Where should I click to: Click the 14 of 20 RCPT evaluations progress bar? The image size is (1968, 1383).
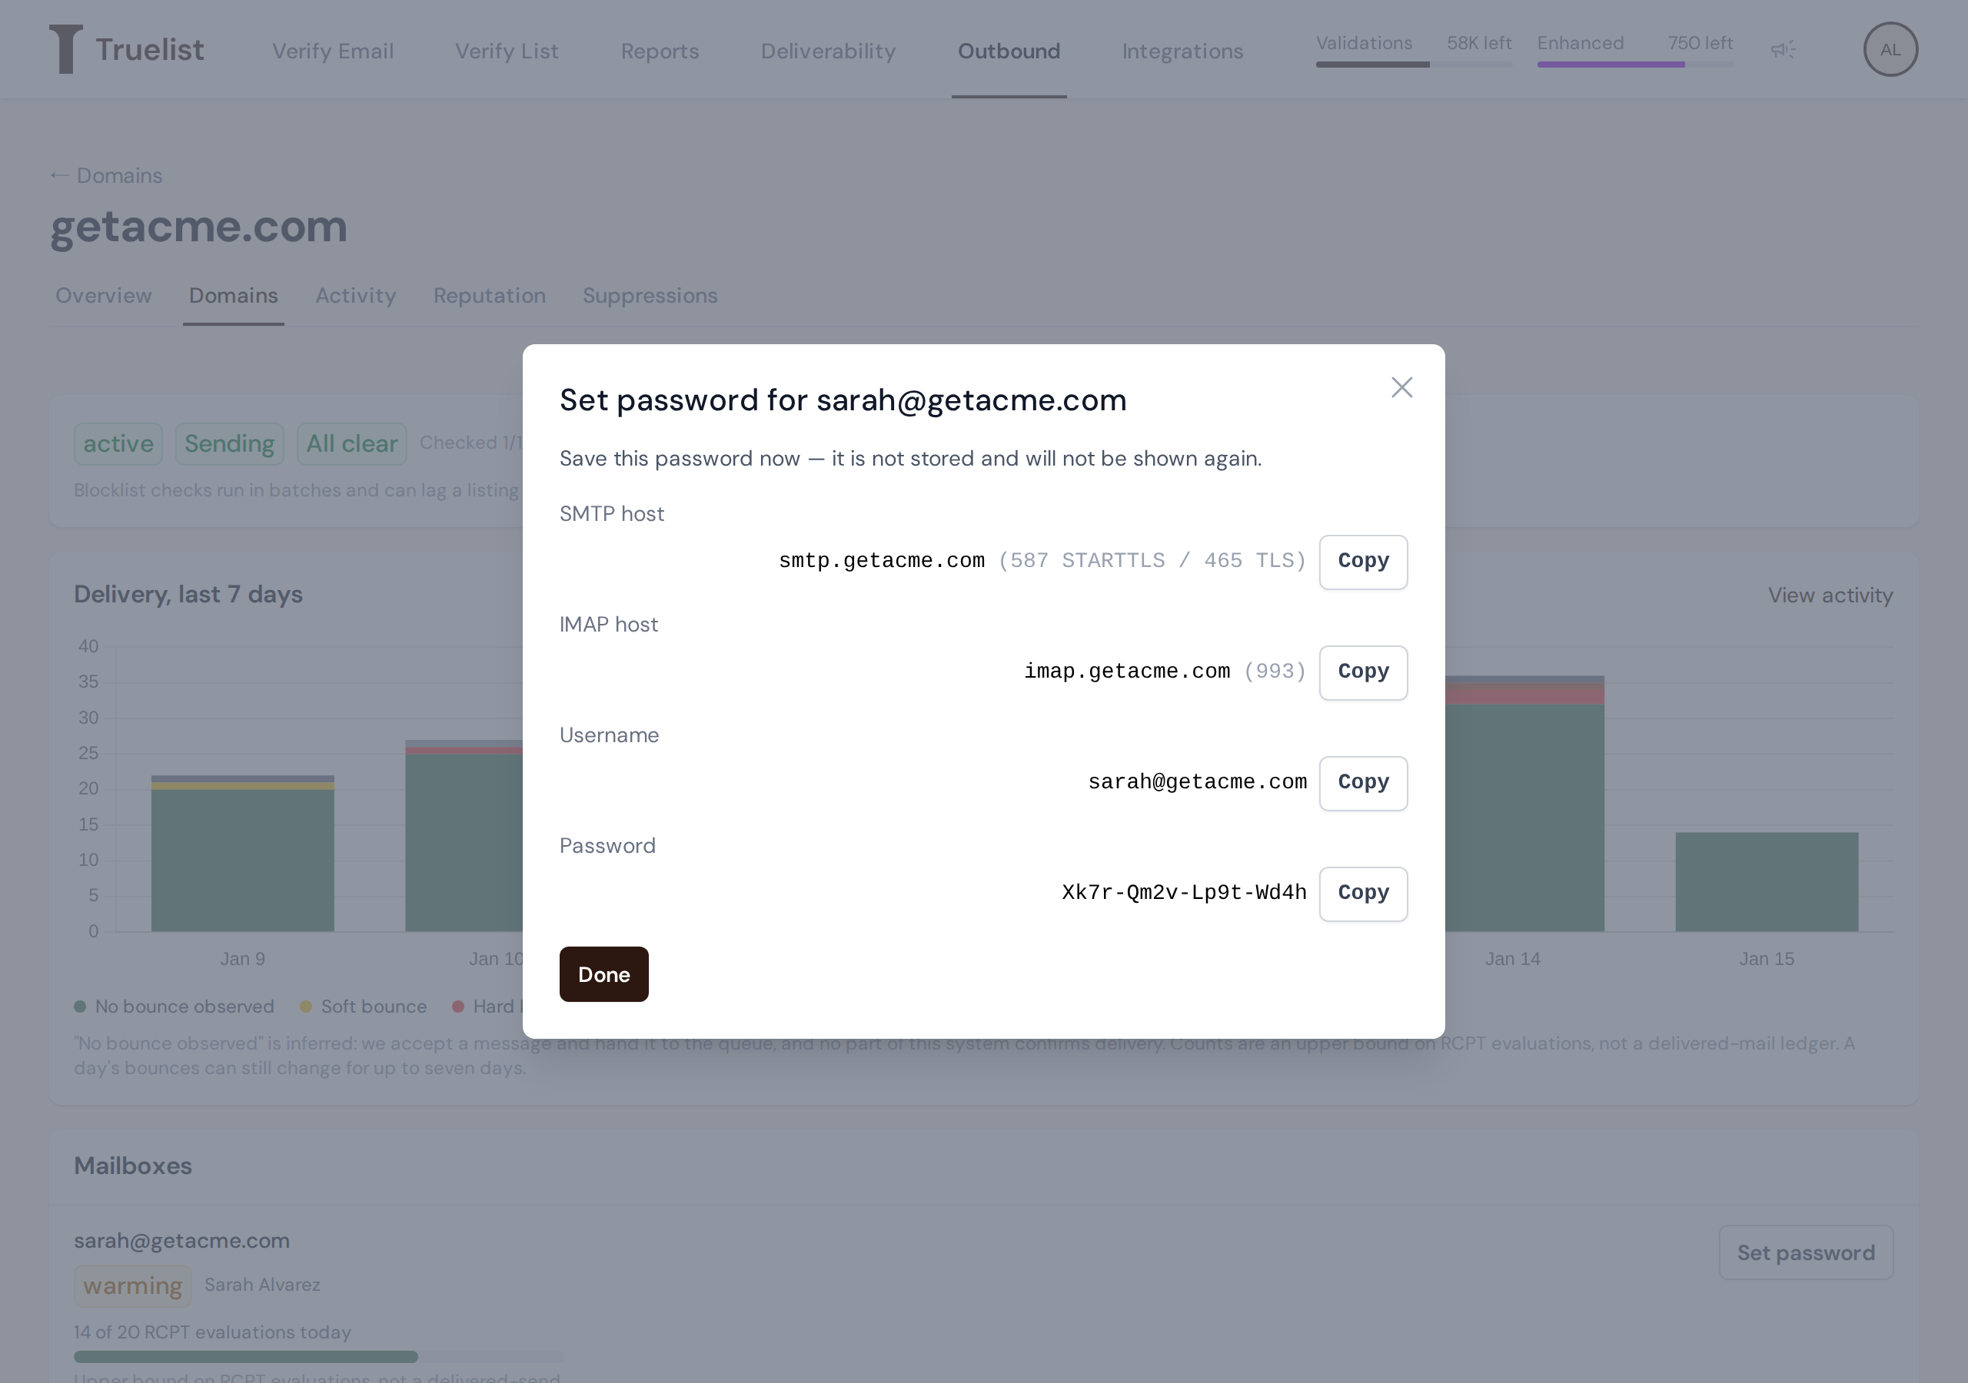(x=319, y=1358)
